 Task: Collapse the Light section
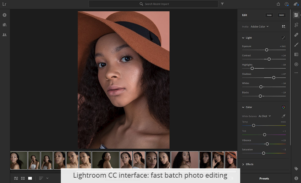(244, 38)
